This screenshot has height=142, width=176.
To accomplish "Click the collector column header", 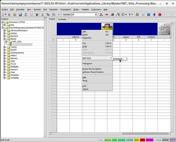I will coord(76,37).
